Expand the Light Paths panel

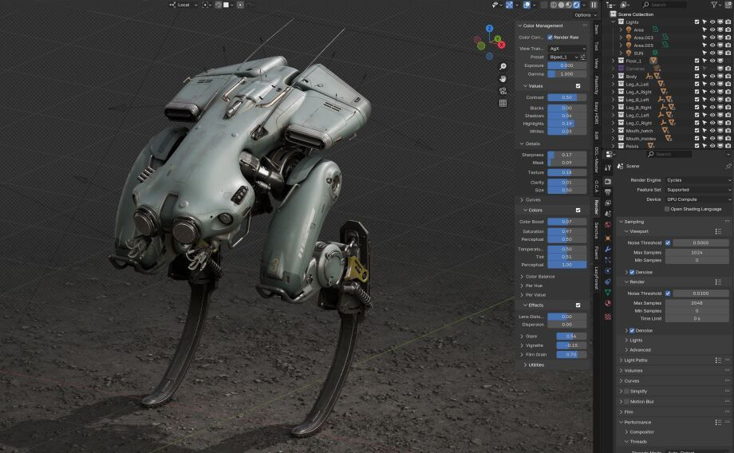(637, 360)
